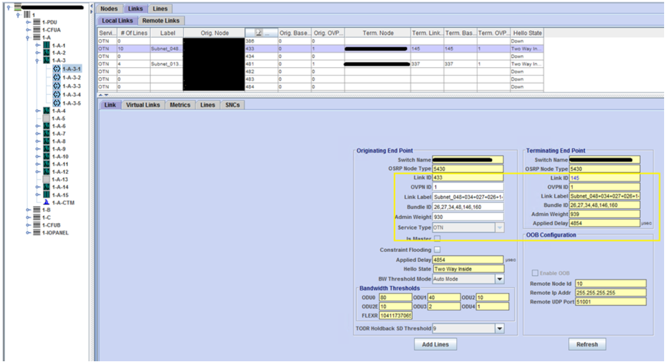Click the shelf icon beside 1-B
The image size is (667, 363).
37,210
